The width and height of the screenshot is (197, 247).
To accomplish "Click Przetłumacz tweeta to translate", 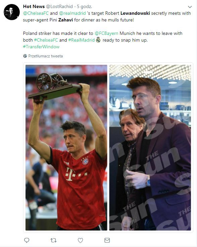I will [46, 56].
